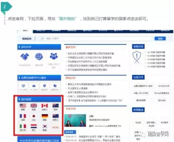Select the Australia flag in the first flag row
The height and width of the screenshot is (142, 174).
(x=55, y=106)
